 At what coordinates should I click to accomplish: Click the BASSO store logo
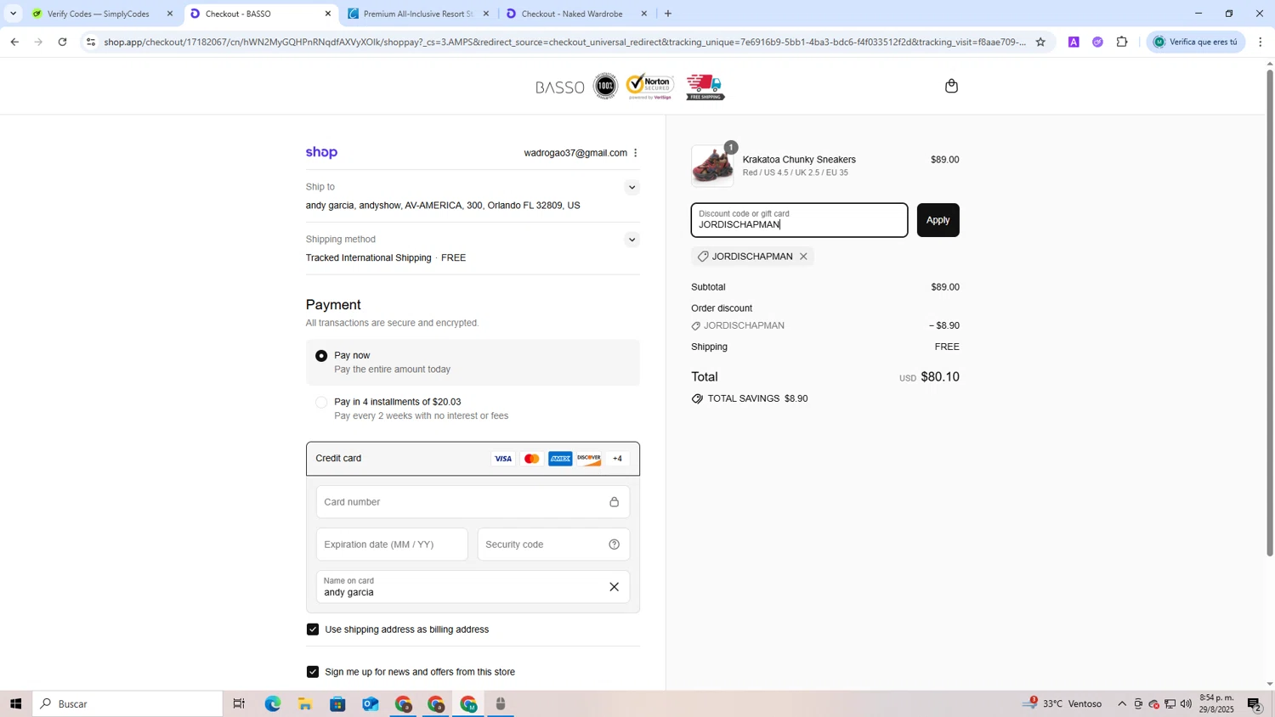coord(560,87)
